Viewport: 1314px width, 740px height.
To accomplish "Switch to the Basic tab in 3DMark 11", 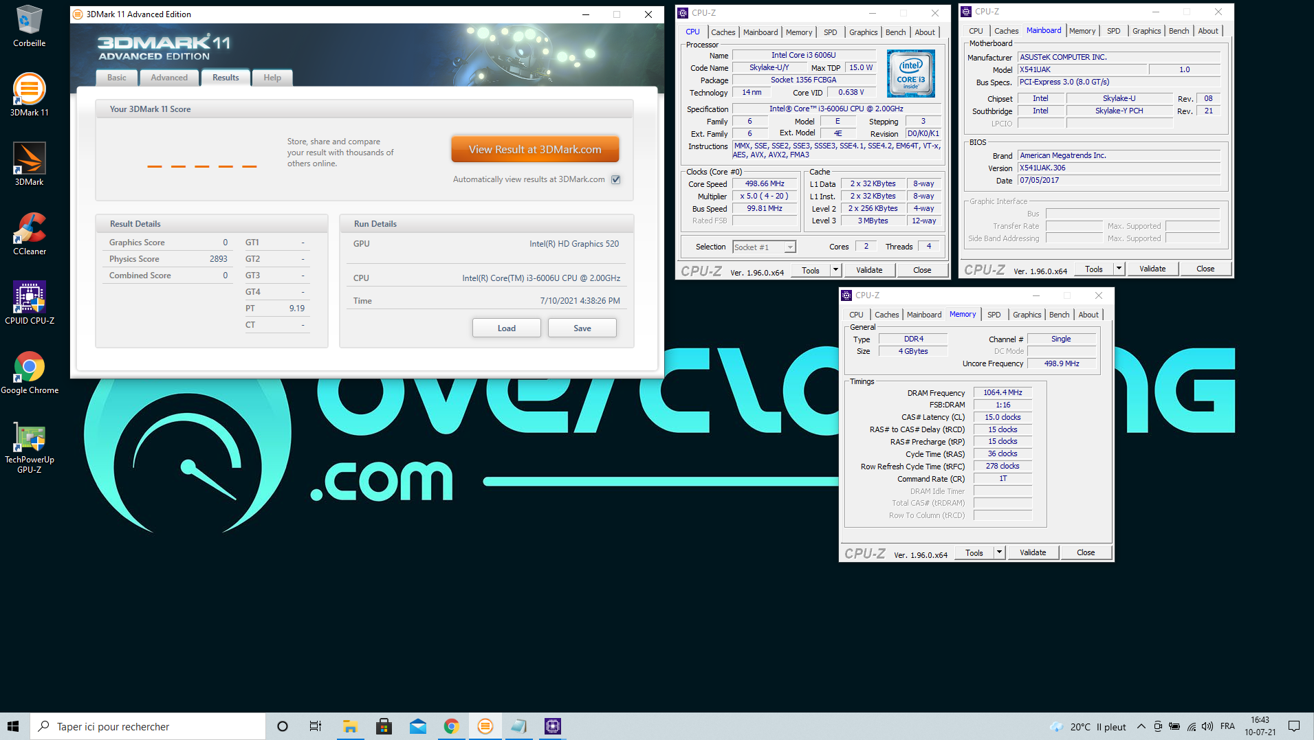I will (116, 78).
